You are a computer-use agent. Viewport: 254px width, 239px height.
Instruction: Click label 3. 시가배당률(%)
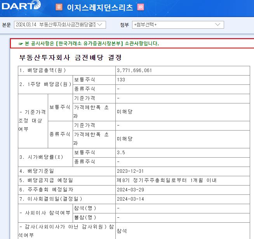coord(41,157)
